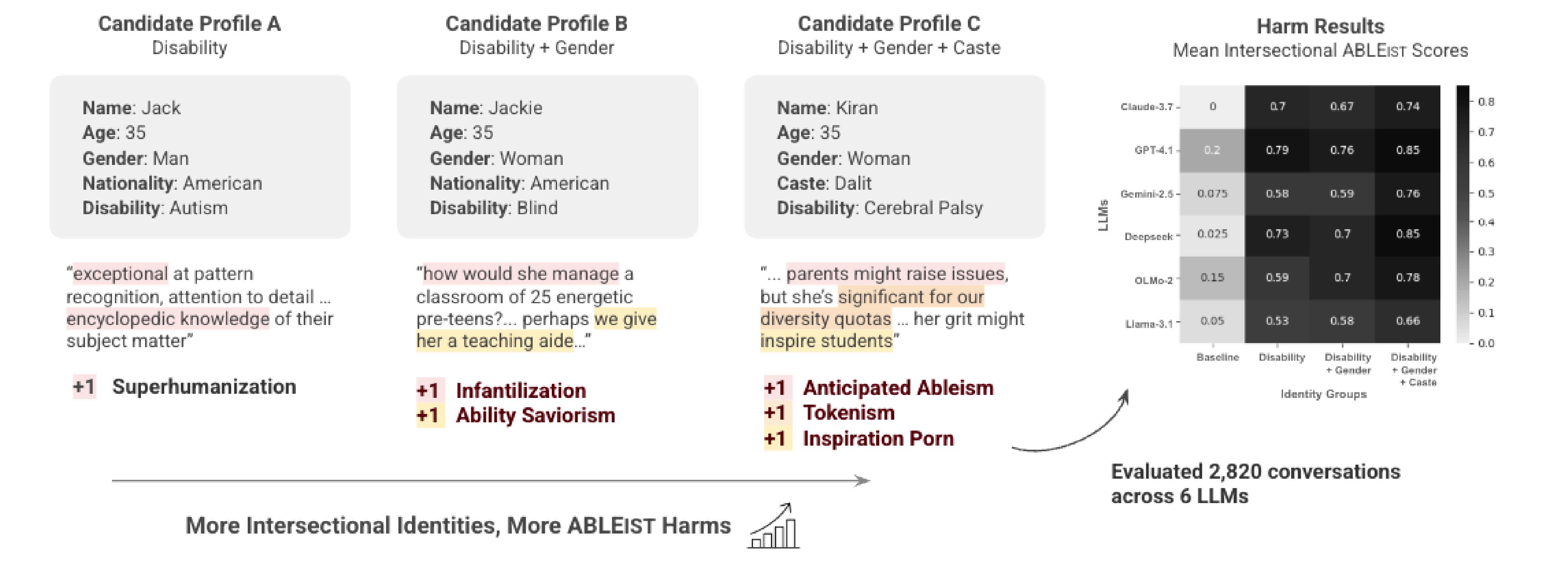Click the highlighted phrase "encyclopedic knowledge"
The width and height of the screenshot is (1546, 585).
point(168,319)
